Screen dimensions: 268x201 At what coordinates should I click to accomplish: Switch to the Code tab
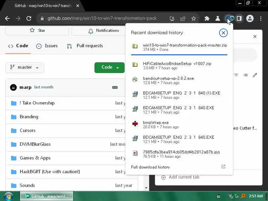[18, 46]
